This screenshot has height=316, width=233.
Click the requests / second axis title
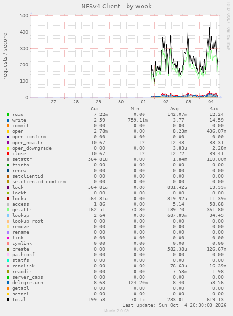(x=5, y=56)
